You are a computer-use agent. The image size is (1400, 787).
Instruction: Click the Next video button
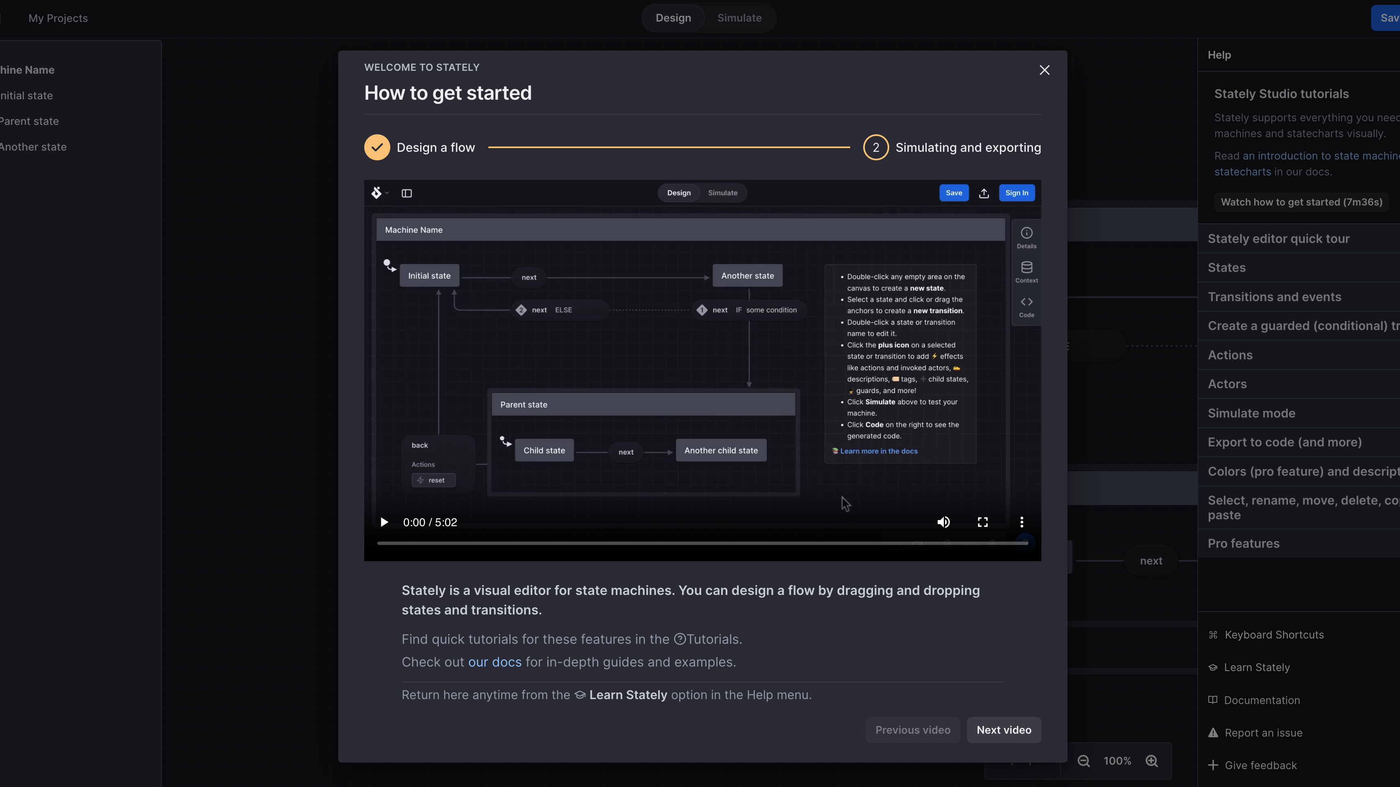click(x=1003, y=730)
